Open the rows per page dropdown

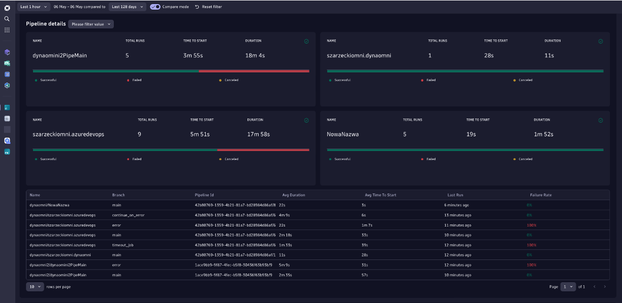[x=35, y=286]
